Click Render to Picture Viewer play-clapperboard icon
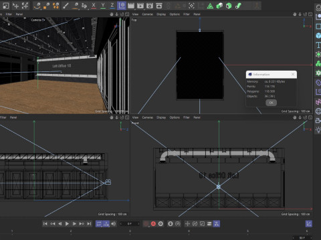 pos(140,6)
